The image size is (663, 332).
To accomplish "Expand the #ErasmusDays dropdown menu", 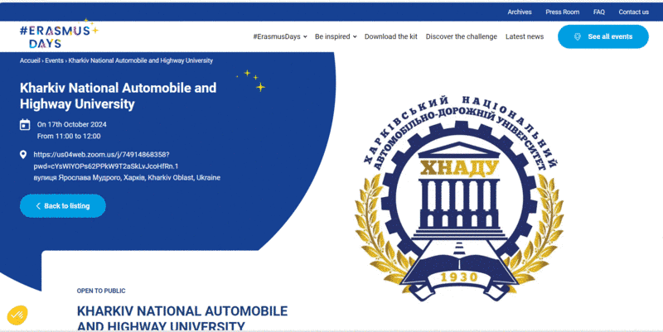I will [x=280, y=36].
